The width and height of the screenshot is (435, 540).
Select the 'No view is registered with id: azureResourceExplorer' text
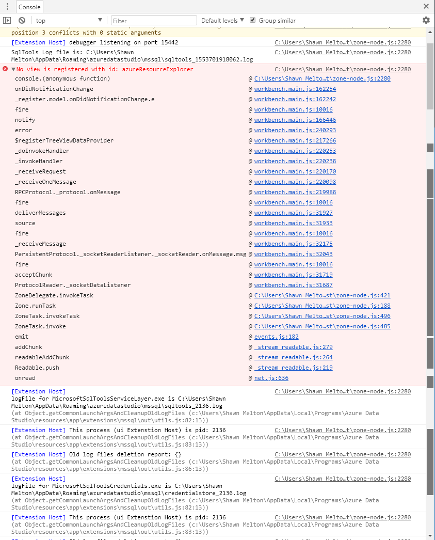105,69
